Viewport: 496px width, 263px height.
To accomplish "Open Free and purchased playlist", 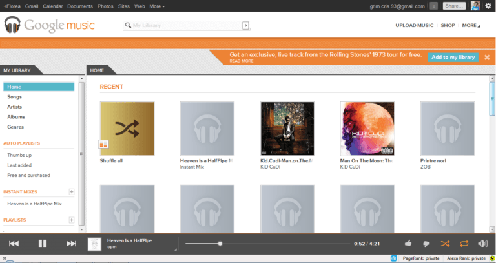I will coord(29,175).
